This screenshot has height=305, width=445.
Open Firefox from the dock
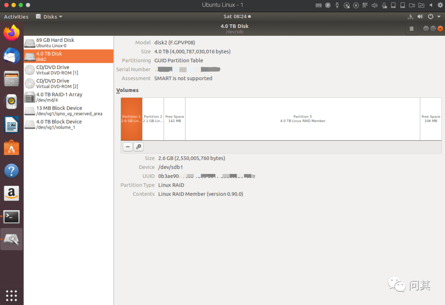12,33
